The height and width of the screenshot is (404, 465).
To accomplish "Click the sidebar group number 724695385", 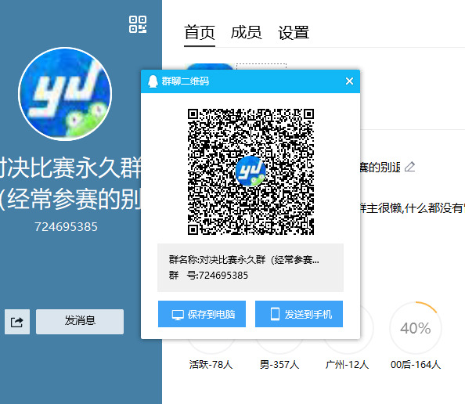I will tap(66, 227).
